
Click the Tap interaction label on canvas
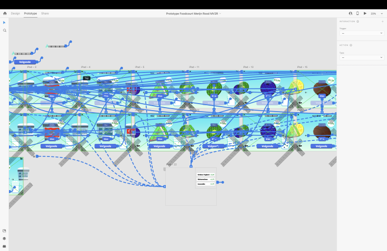86,78
